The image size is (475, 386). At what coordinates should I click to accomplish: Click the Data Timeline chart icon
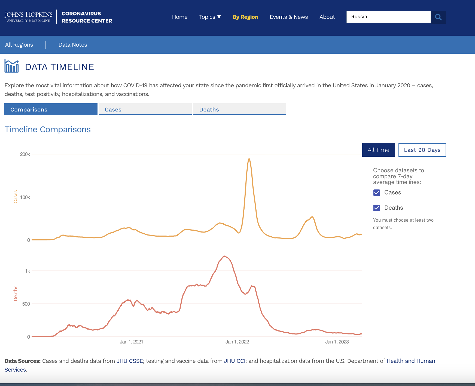(12, 66)
